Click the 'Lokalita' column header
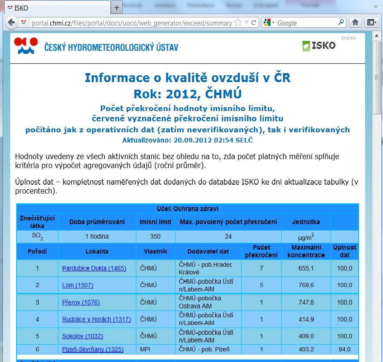 click(x=97, y=251)
